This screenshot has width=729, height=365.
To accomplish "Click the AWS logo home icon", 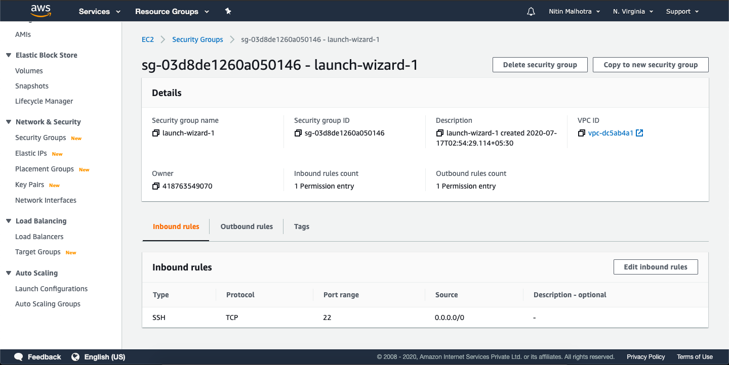I will coord(41,11).
